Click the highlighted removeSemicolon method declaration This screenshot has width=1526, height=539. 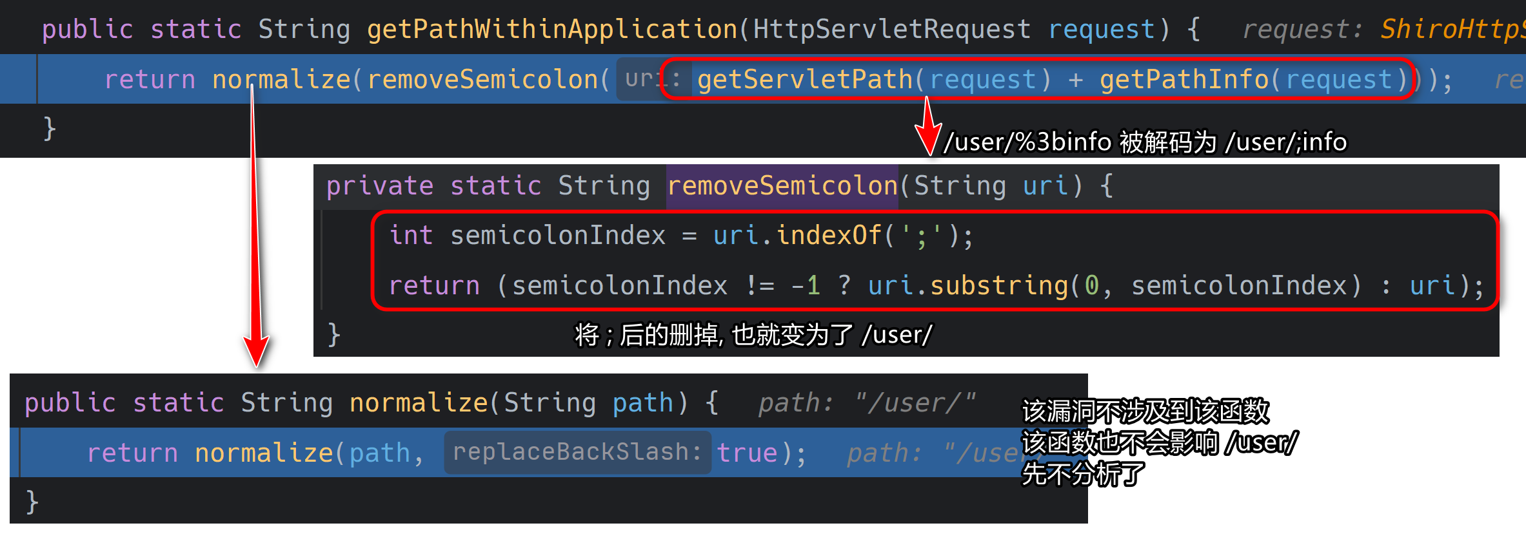click(782, 186)
